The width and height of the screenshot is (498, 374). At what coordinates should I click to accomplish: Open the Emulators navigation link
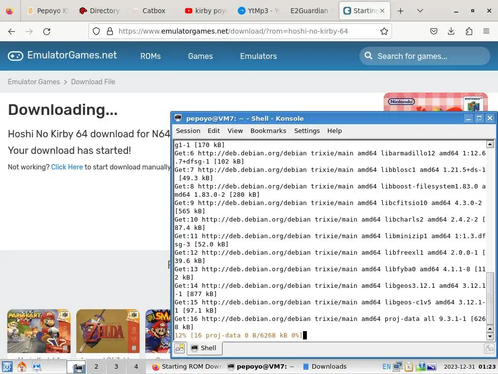point(258,56)
